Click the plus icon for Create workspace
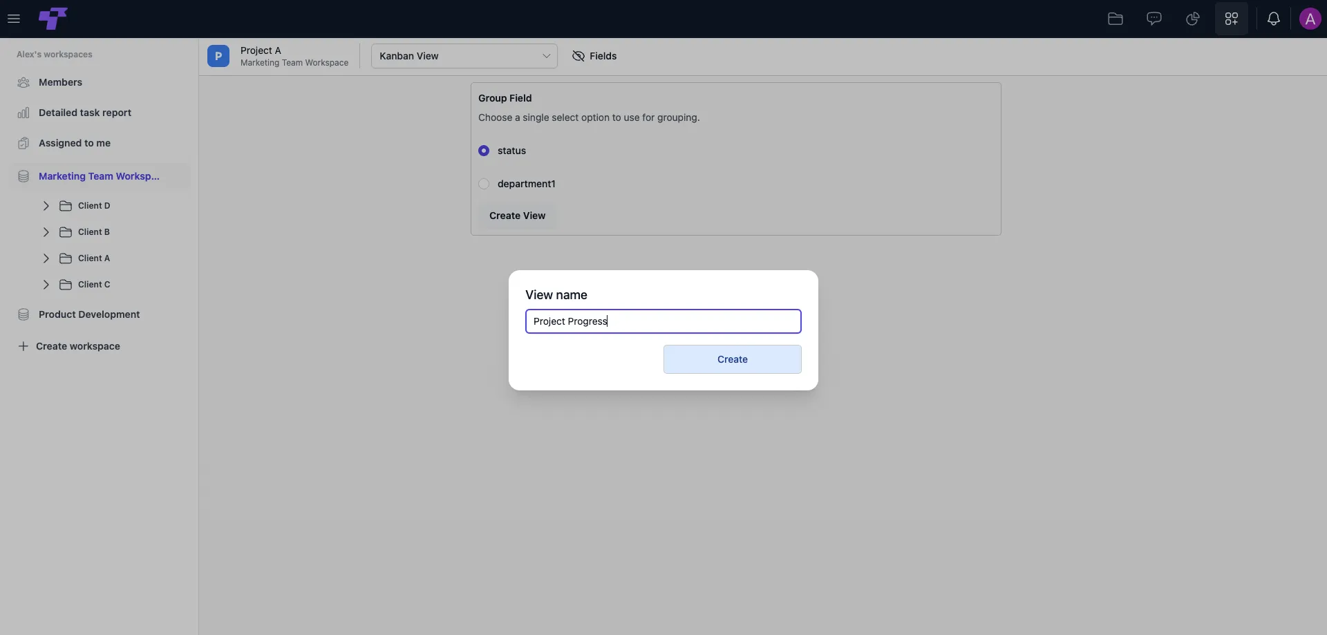 [23, 346]
